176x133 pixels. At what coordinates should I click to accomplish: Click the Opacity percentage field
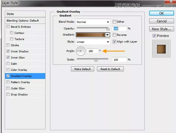(x=119, y=29)
